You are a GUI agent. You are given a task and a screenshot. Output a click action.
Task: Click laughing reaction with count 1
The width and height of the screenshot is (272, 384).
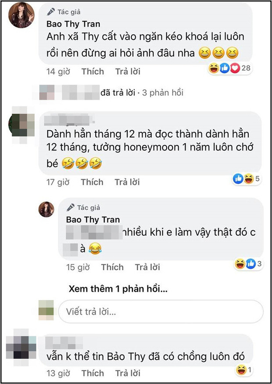[244, 370]
